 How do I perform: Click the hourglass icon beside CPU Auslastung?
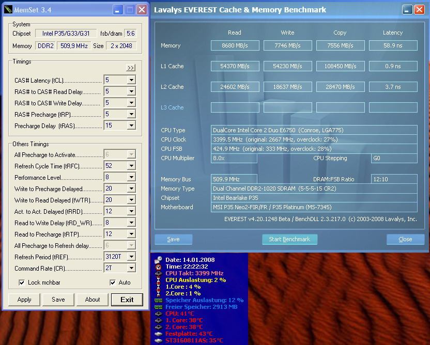[158, 280]
